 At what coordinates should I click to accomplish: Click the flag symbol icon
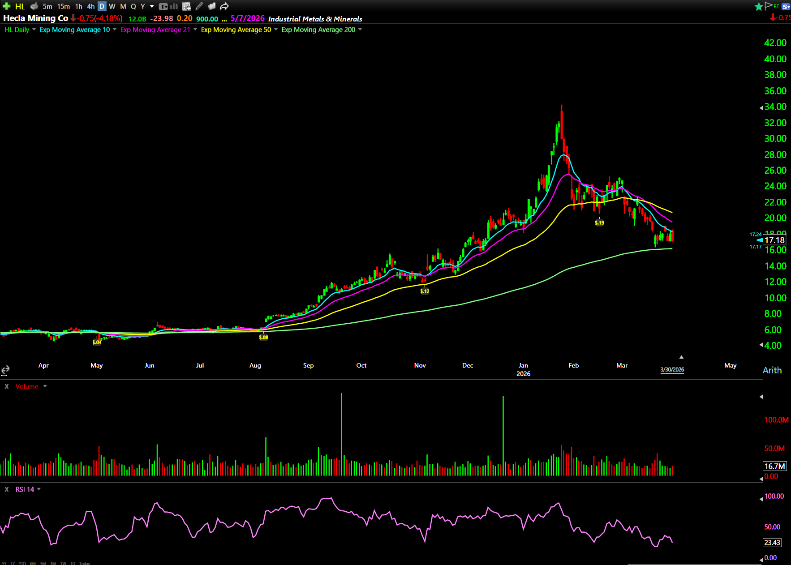coord(769,6)
